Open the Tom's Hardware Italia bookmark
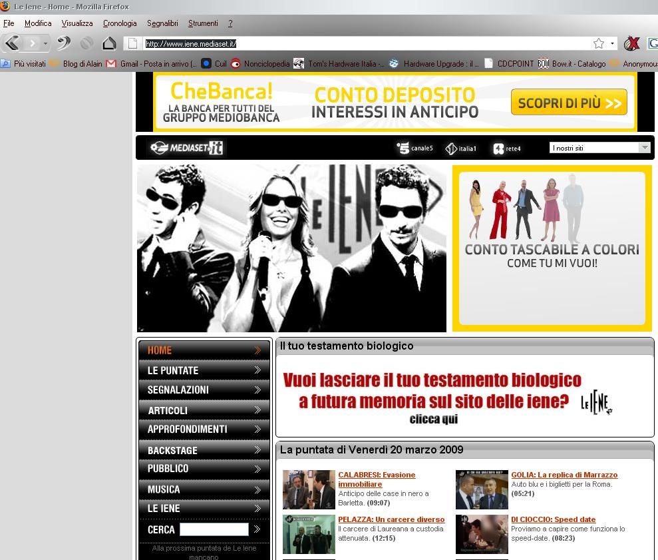Viewport: 658px width, 560px height. pyautogui.click(x=339, y=64)
